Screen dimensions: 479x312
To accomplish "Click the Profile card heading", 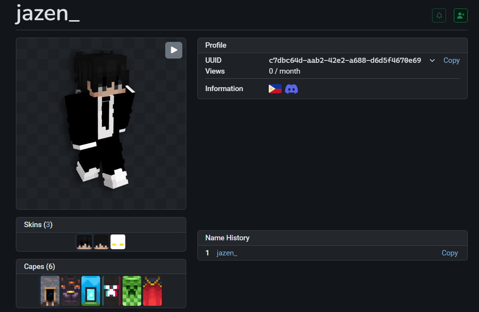I will click(216, 45).
